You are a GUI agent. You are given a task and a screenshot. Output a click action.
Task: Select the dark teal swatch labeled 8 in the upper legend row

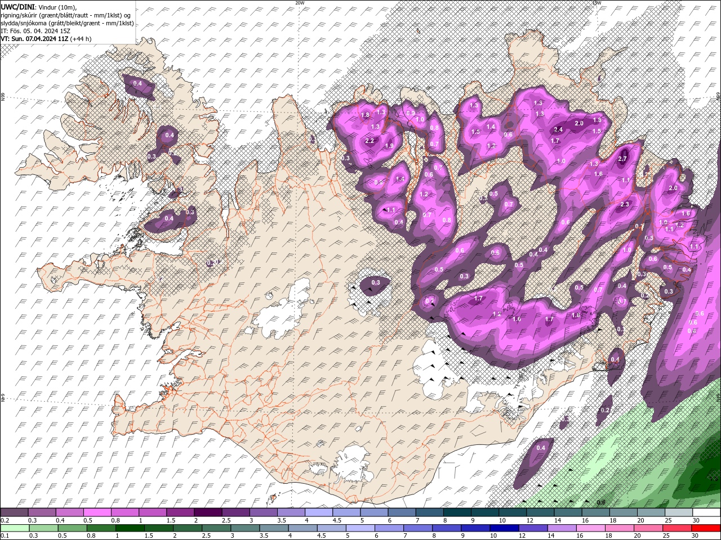456,512
